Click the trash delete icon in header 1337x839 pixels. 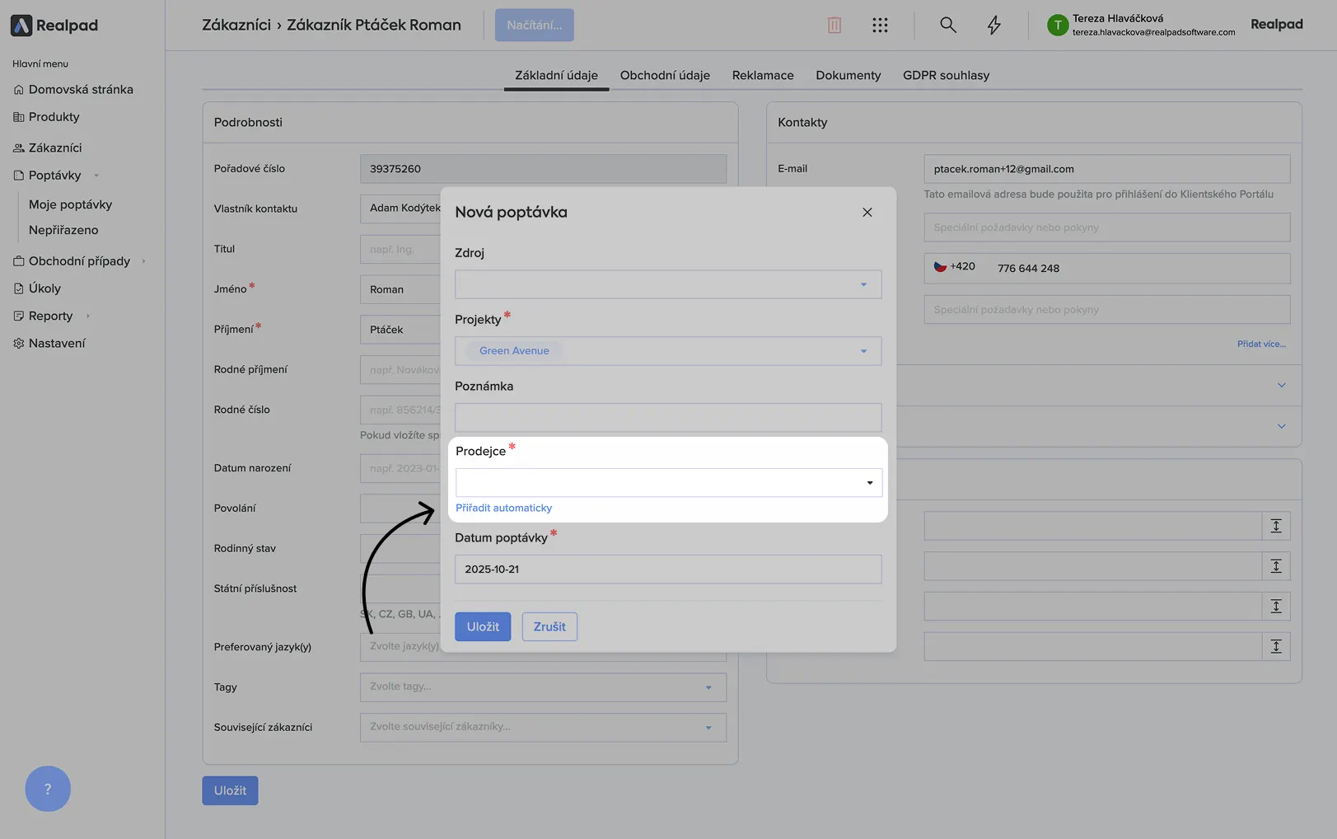pyautogui.click(x=834, y=26)
